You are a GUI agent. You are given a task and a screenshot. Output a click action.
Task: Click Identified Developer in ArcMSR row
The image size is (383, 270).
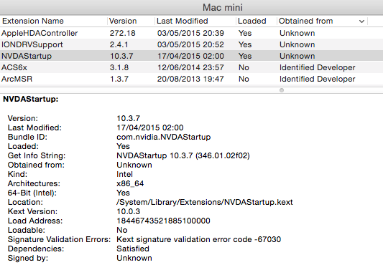point(318,79)
